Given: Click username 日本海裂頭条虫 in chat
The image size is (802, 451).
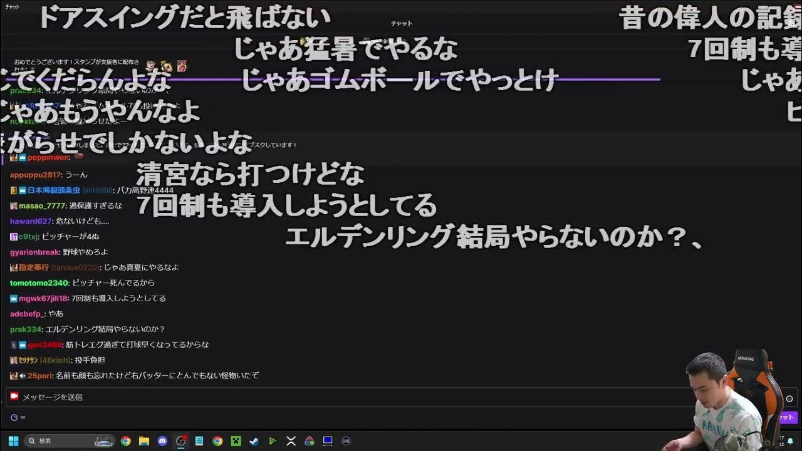Looking at the screenshot, I should [x=54, y=190].
